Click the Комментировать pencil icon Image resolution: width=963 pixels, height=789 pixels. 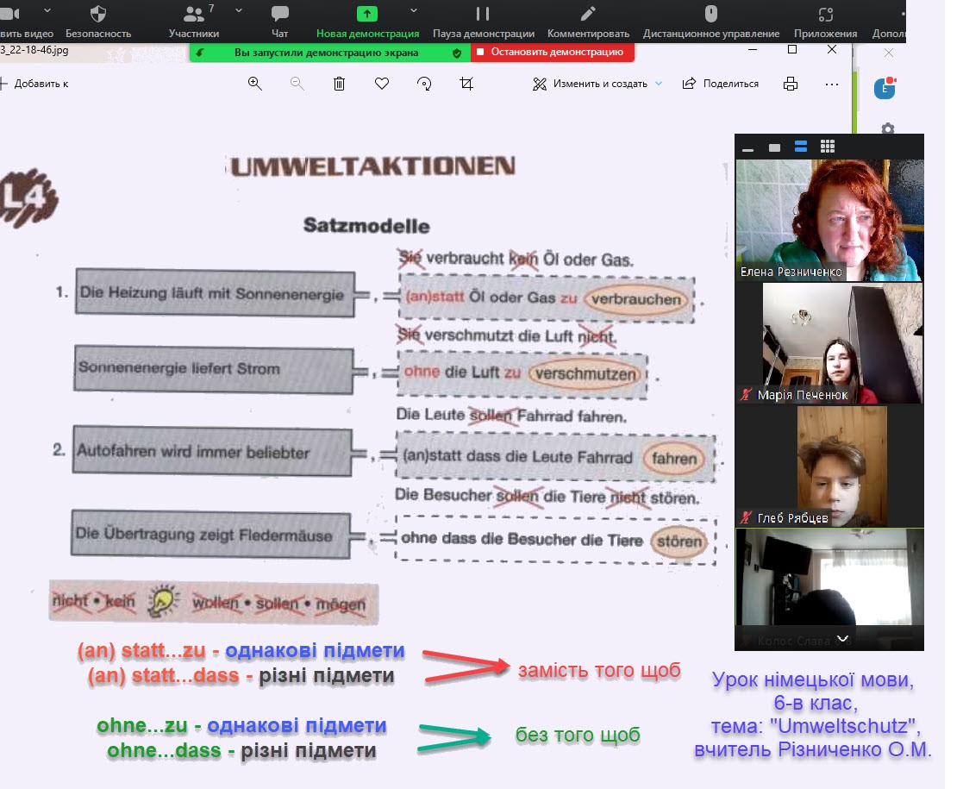pos(588,15)
